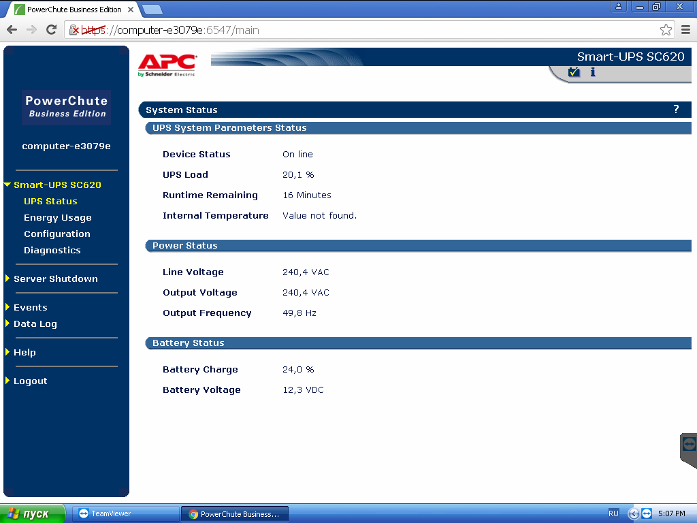697x523 pixels.
Task: Click the APC by Schneider Electric logo
Action: [x=167, y=65]
